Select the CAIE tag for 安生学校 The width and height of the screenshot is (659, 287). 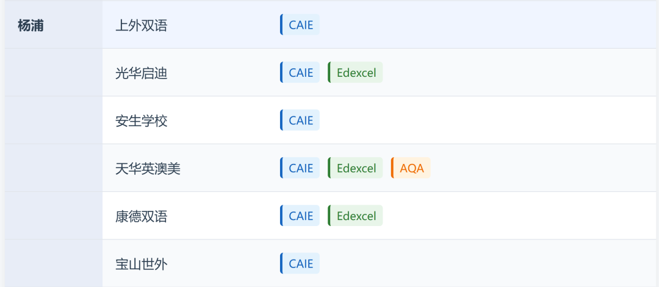(300, 120)
